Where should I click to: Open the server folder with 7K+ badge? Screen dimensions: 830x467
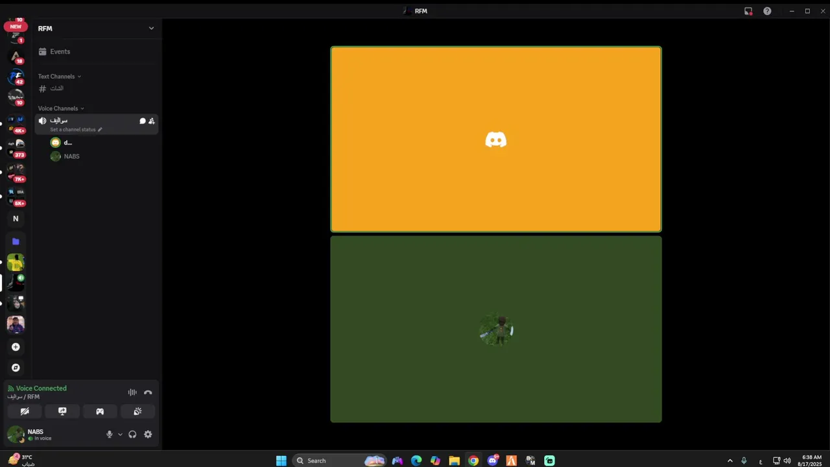click(16, 172)
